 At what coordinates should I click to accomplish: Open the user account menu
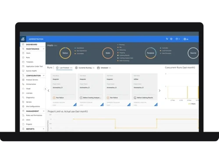[186, 39]
